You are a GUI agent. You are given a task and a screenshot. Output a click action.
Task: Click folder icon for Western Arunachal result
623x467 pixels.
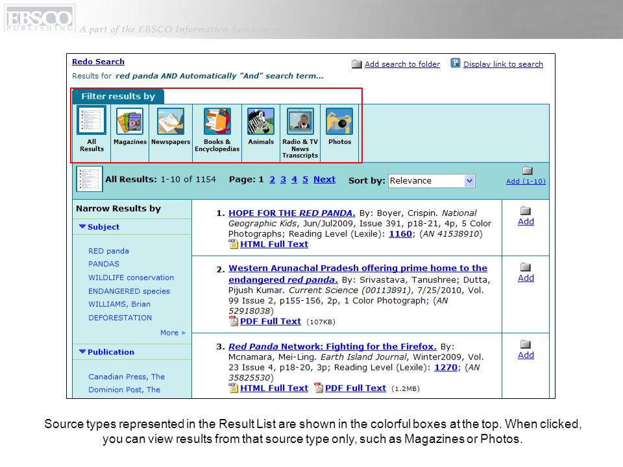coord(526,267)
